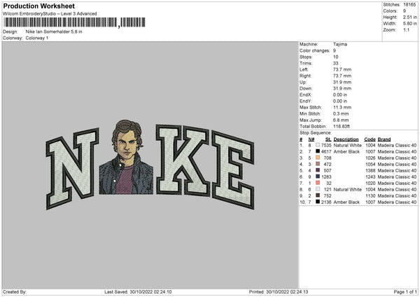Select thread code 1054
420x297 pixels.
[x=370, y=165]
